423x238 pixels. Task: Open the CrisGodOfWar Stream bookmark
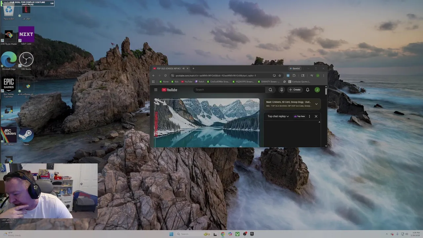[218, 82]
